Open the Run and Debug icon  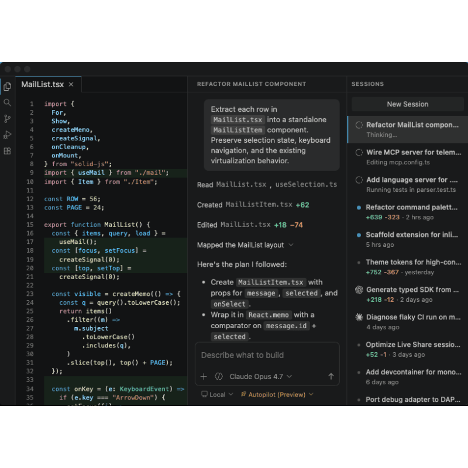(8, 135)
